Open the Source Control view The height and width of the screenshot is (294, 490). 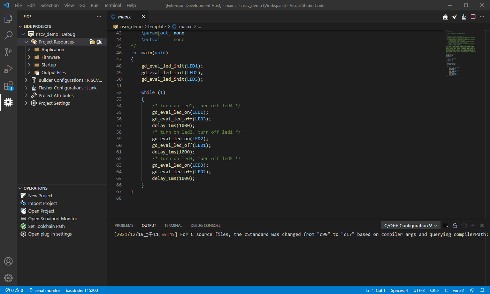click(x=8, y=52)
